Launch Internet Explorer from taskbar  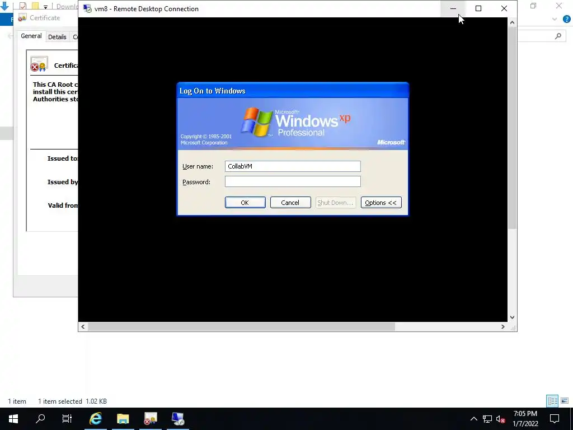(96, 419)
